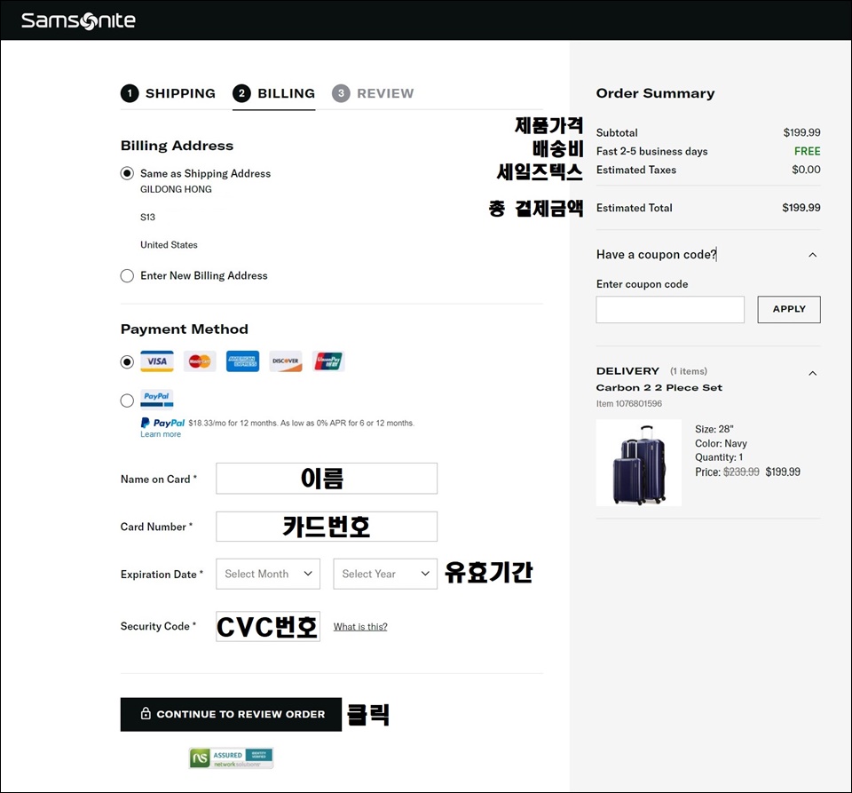The height and width of the screenshot is (793, 852).
Task: Select the PayPal payment radio button
Action: pyautogui.click(x=127, y=400)
